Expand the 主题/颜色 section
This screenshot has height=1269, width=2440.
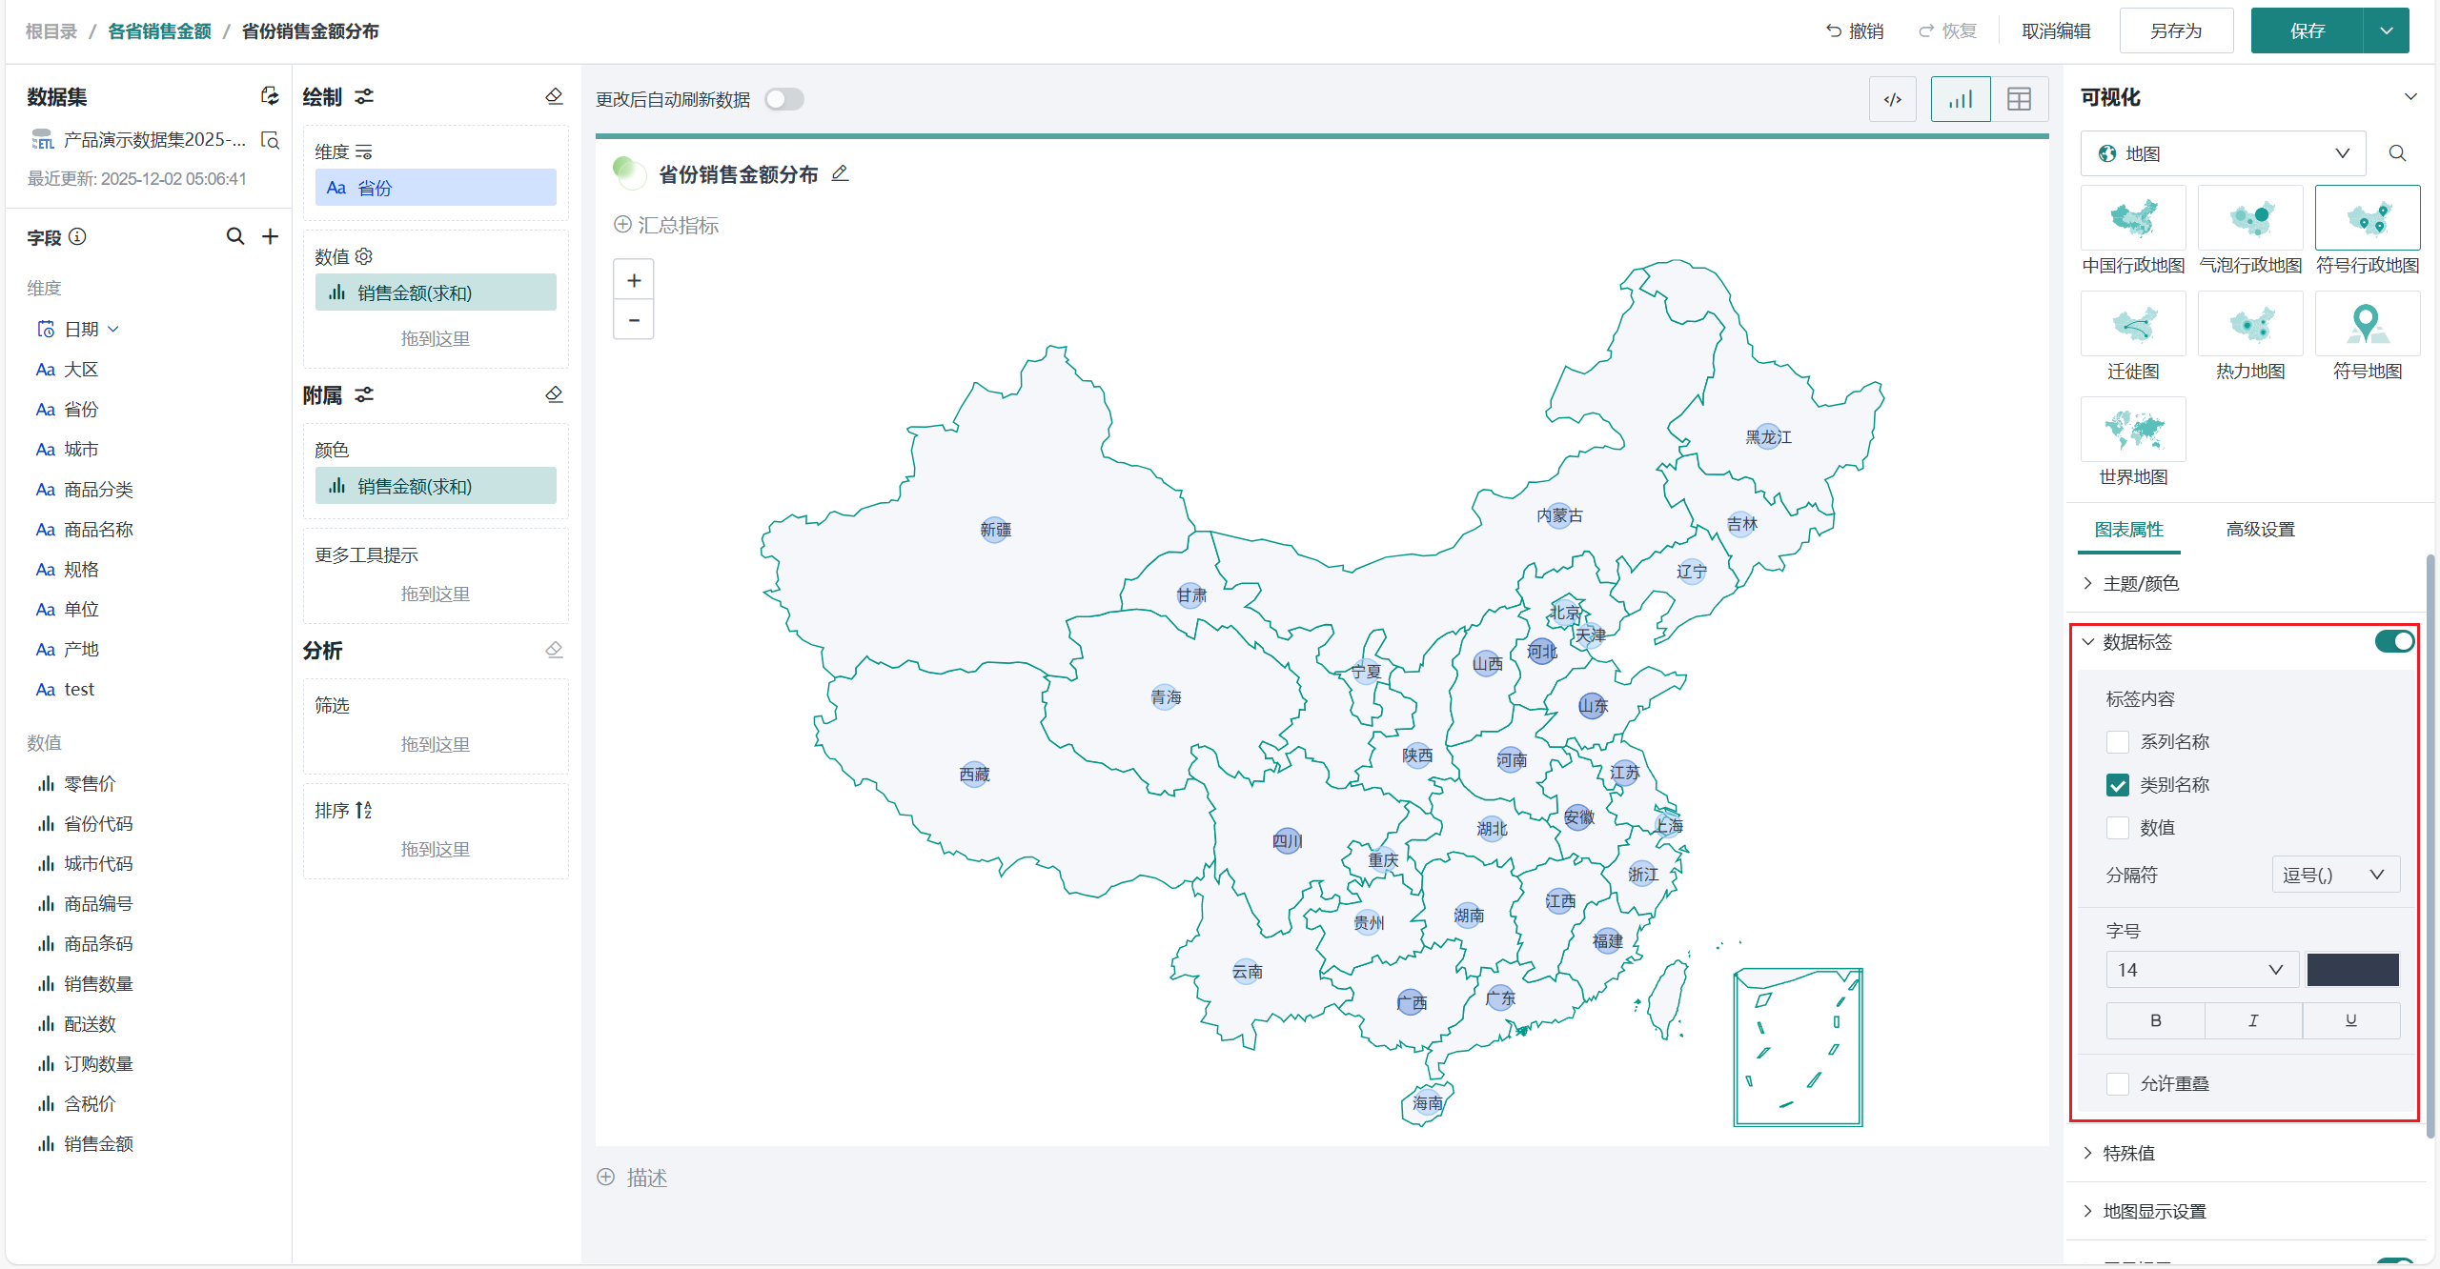[2141, 583]
